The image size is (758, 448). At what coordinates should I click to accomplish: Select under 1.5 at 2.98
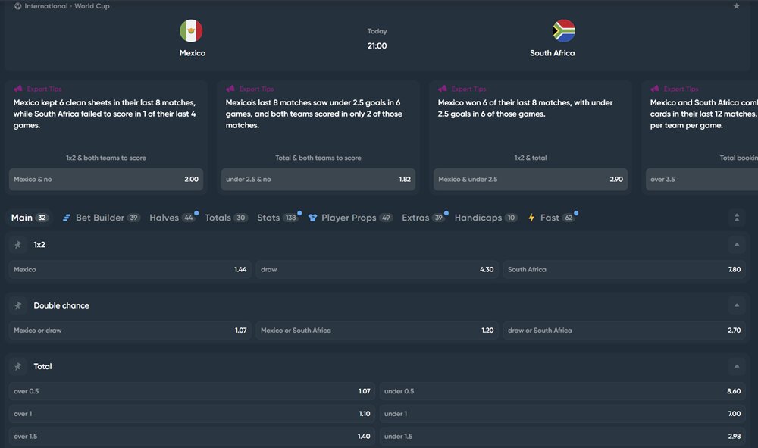click(562, 437)
